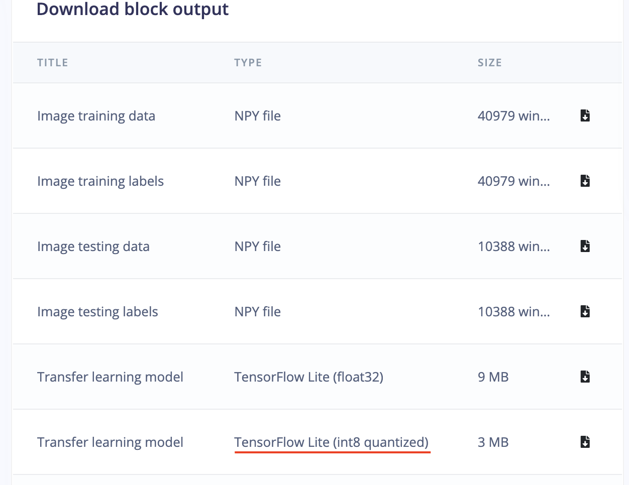Download the Image training data NPY file

pos(585,115)
